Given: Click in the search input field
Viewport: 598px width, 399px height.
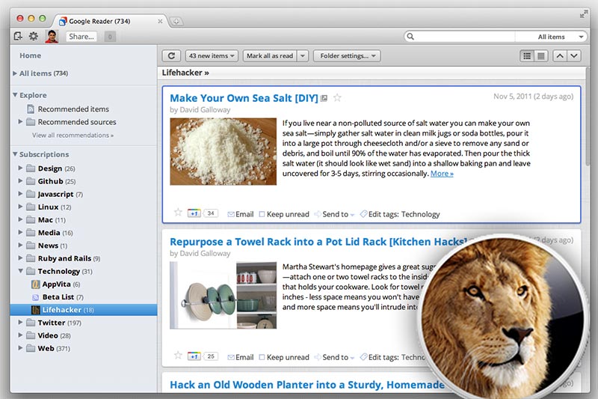Looking at the screenshot, I should click(464, 37).
